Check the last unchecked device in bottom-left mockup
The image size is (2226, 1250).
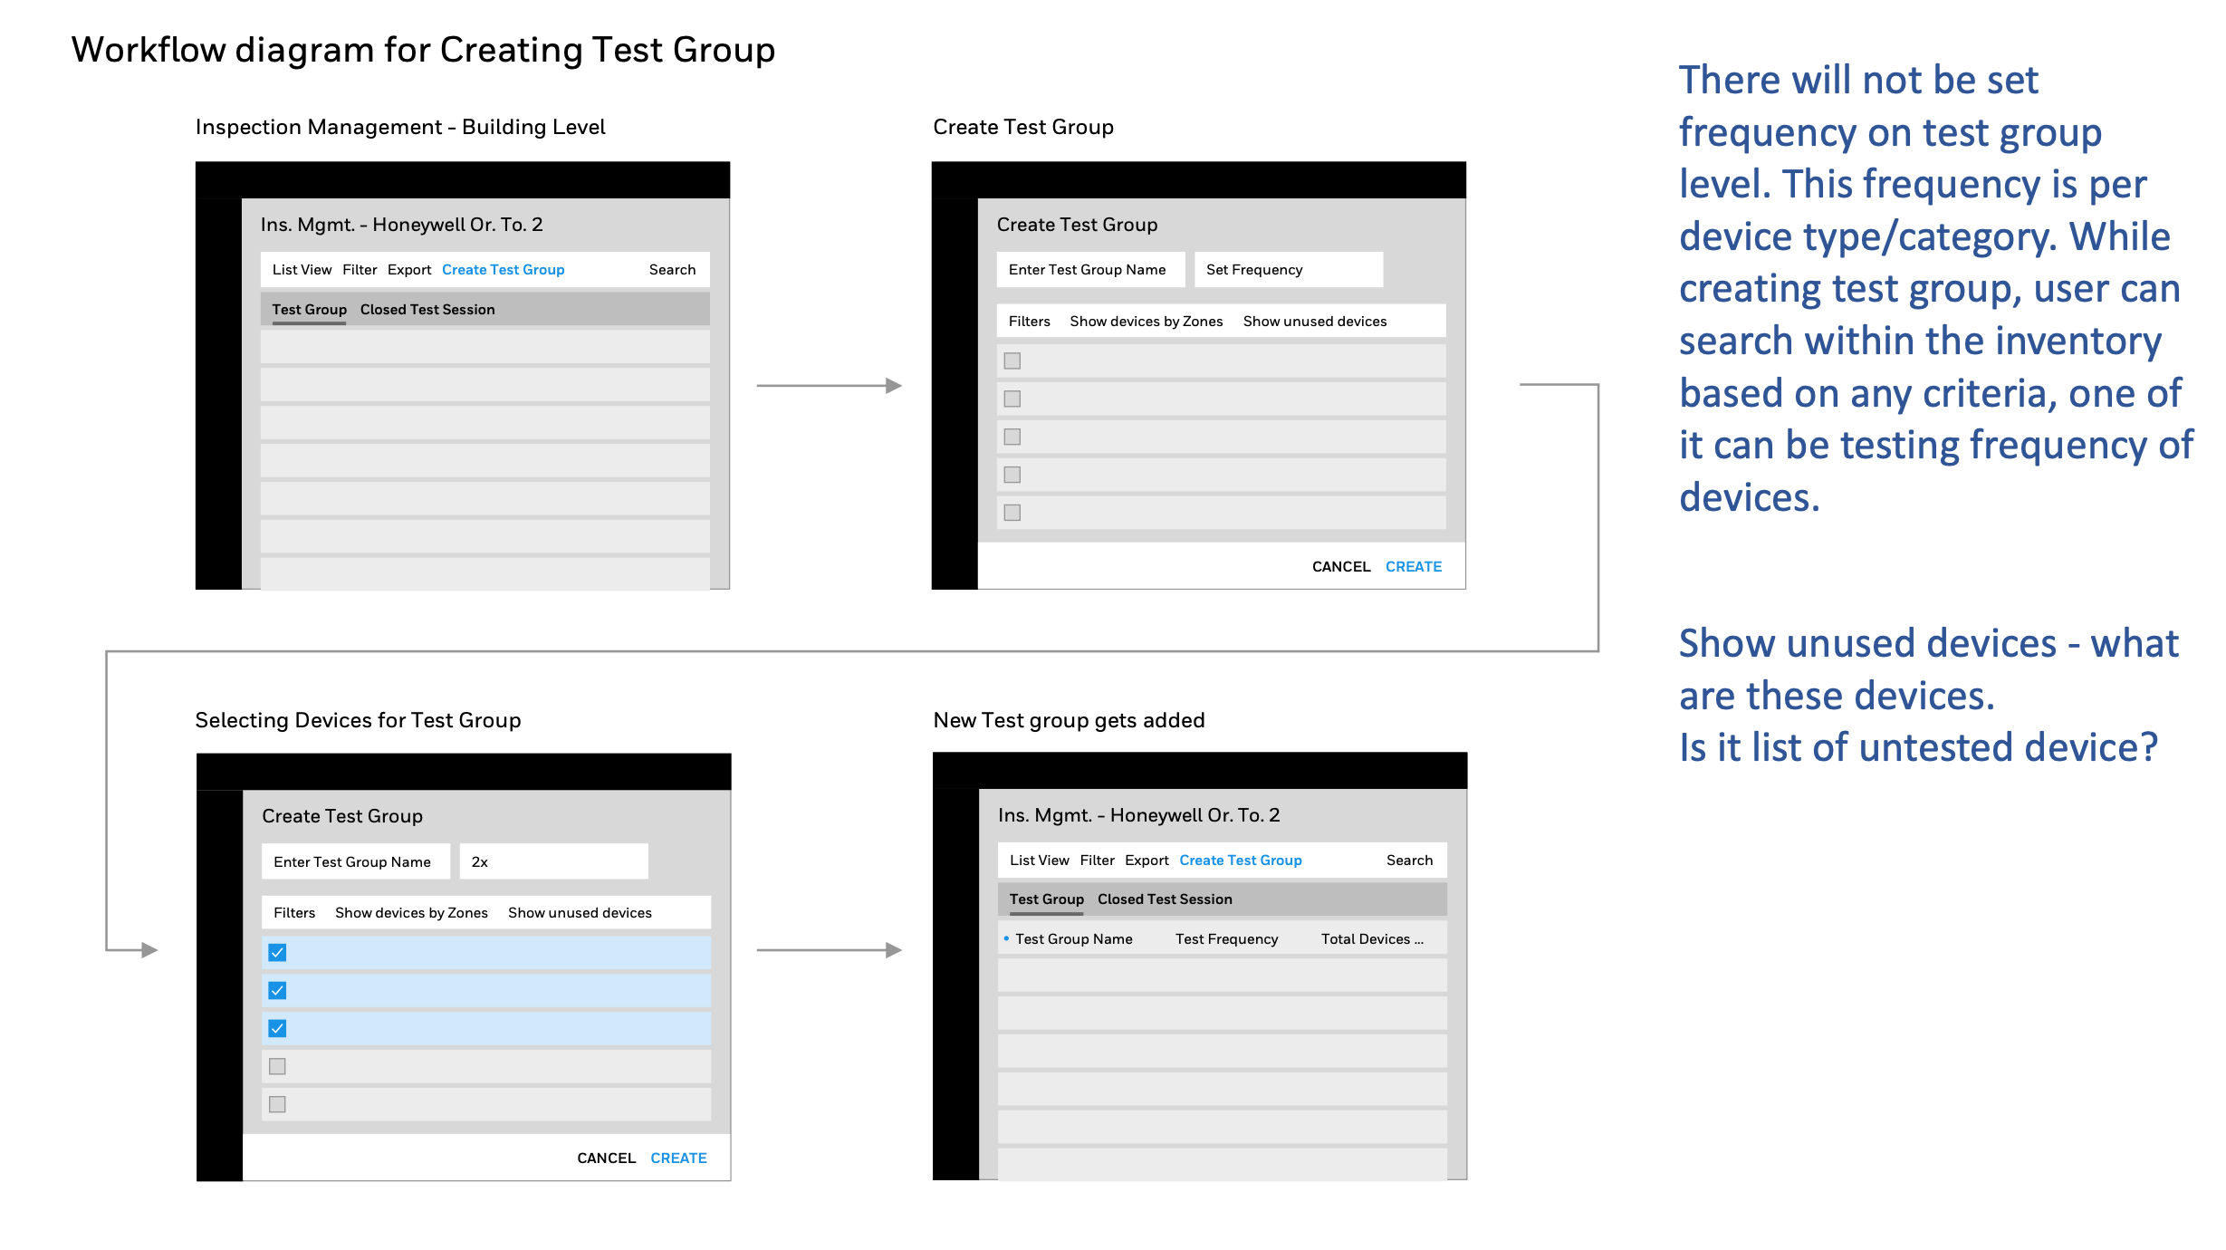coord(278,1104)
